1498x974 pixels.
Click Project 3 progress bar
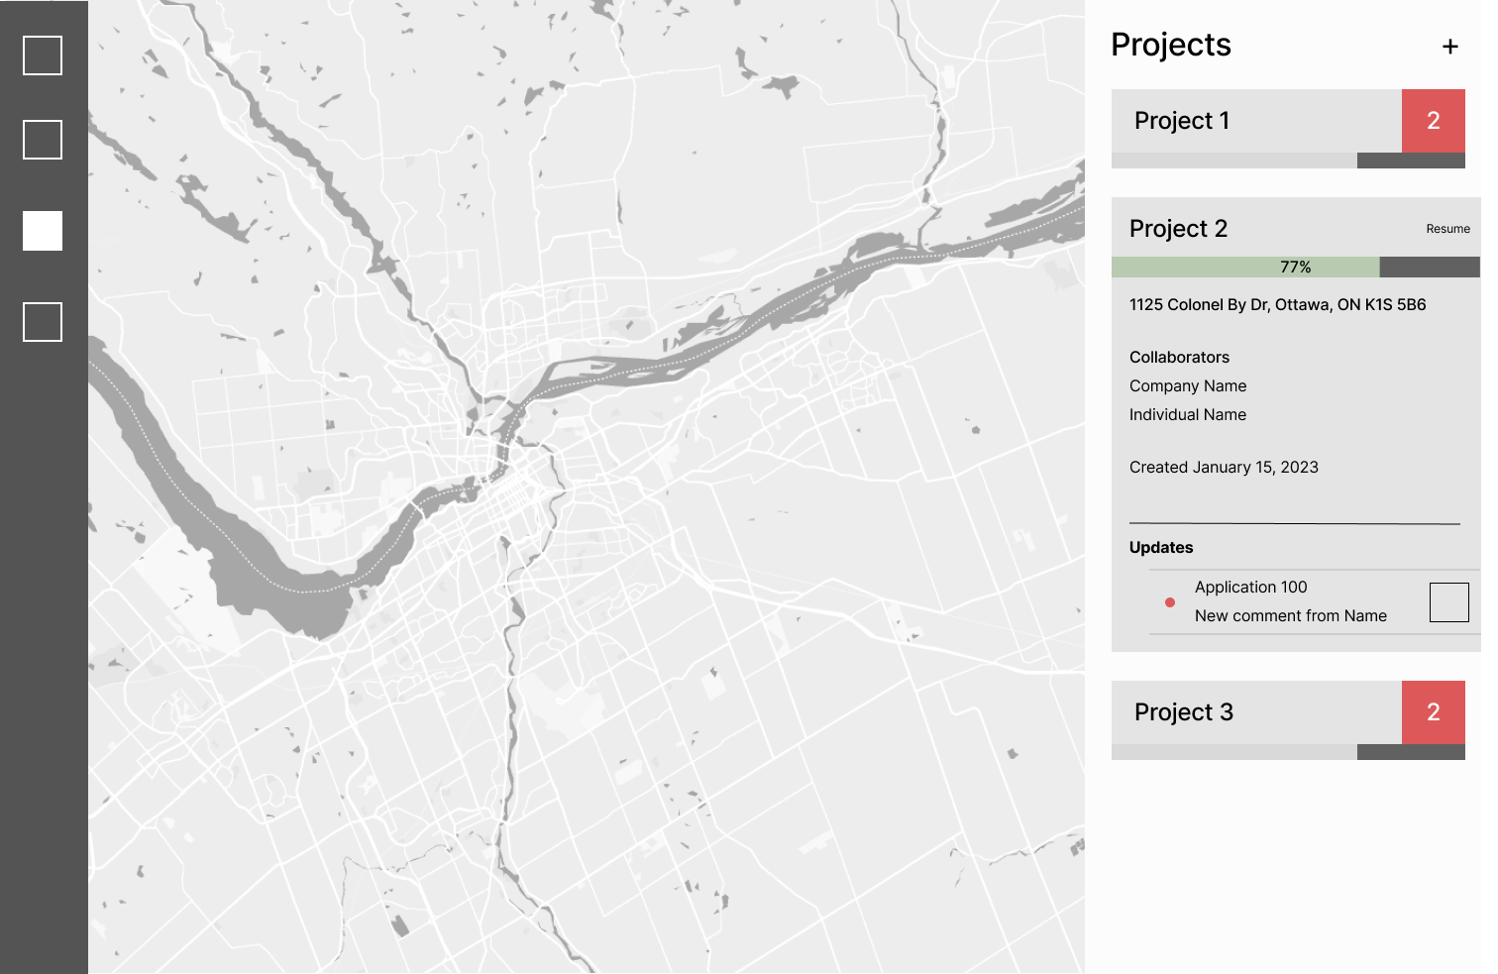tap(1288, 752)
